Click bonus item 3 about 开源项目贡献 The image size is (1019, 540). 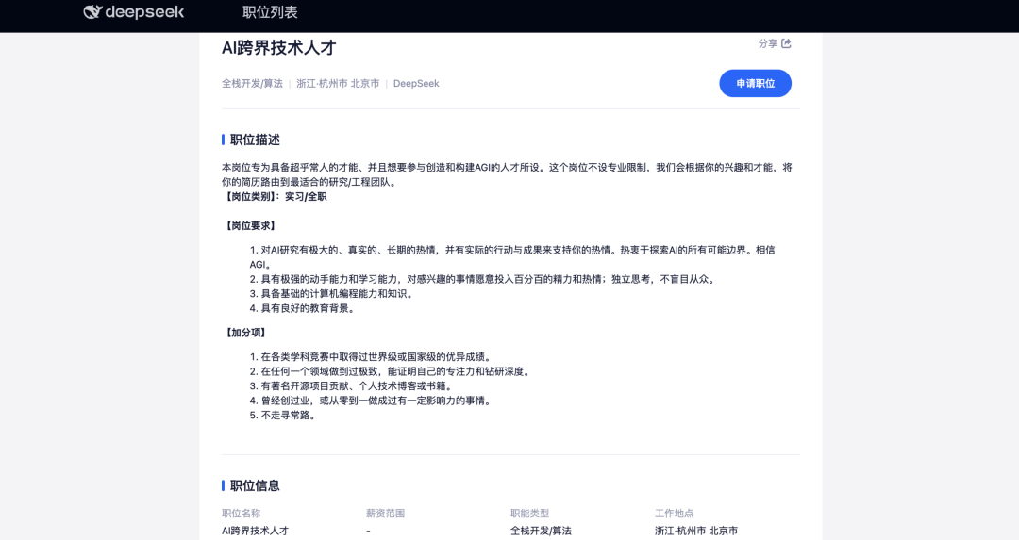(x=351, y=386)
